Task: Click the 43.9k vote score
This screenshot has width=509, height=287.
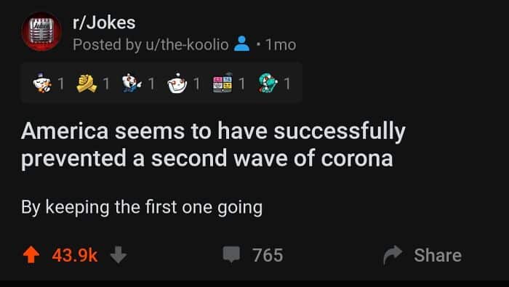Action: (x=75, y=256)
